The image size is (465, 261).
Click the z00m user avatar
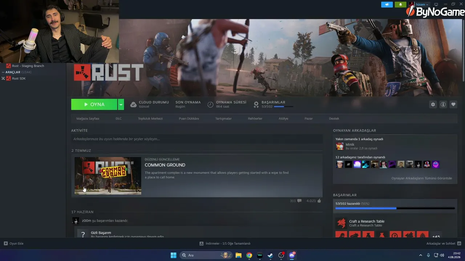76,220
